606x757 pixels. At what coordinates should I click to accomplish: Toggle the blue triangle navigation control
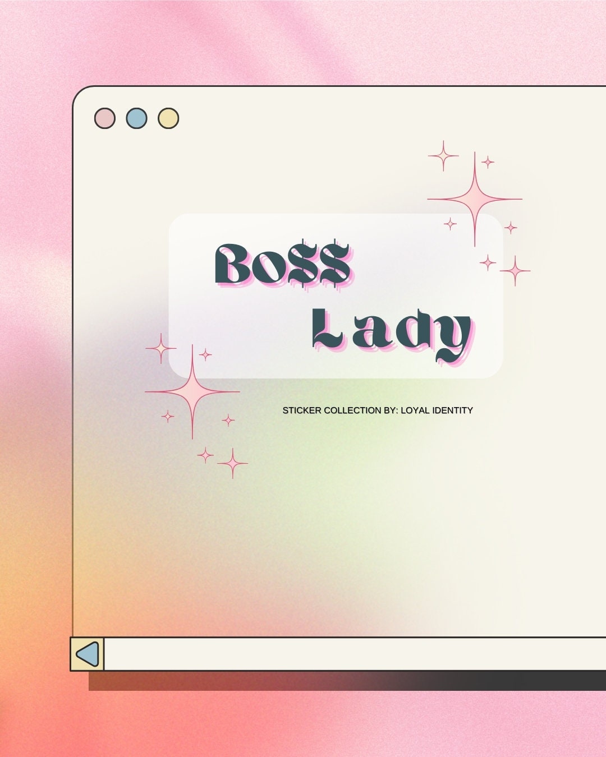[87, 654]
